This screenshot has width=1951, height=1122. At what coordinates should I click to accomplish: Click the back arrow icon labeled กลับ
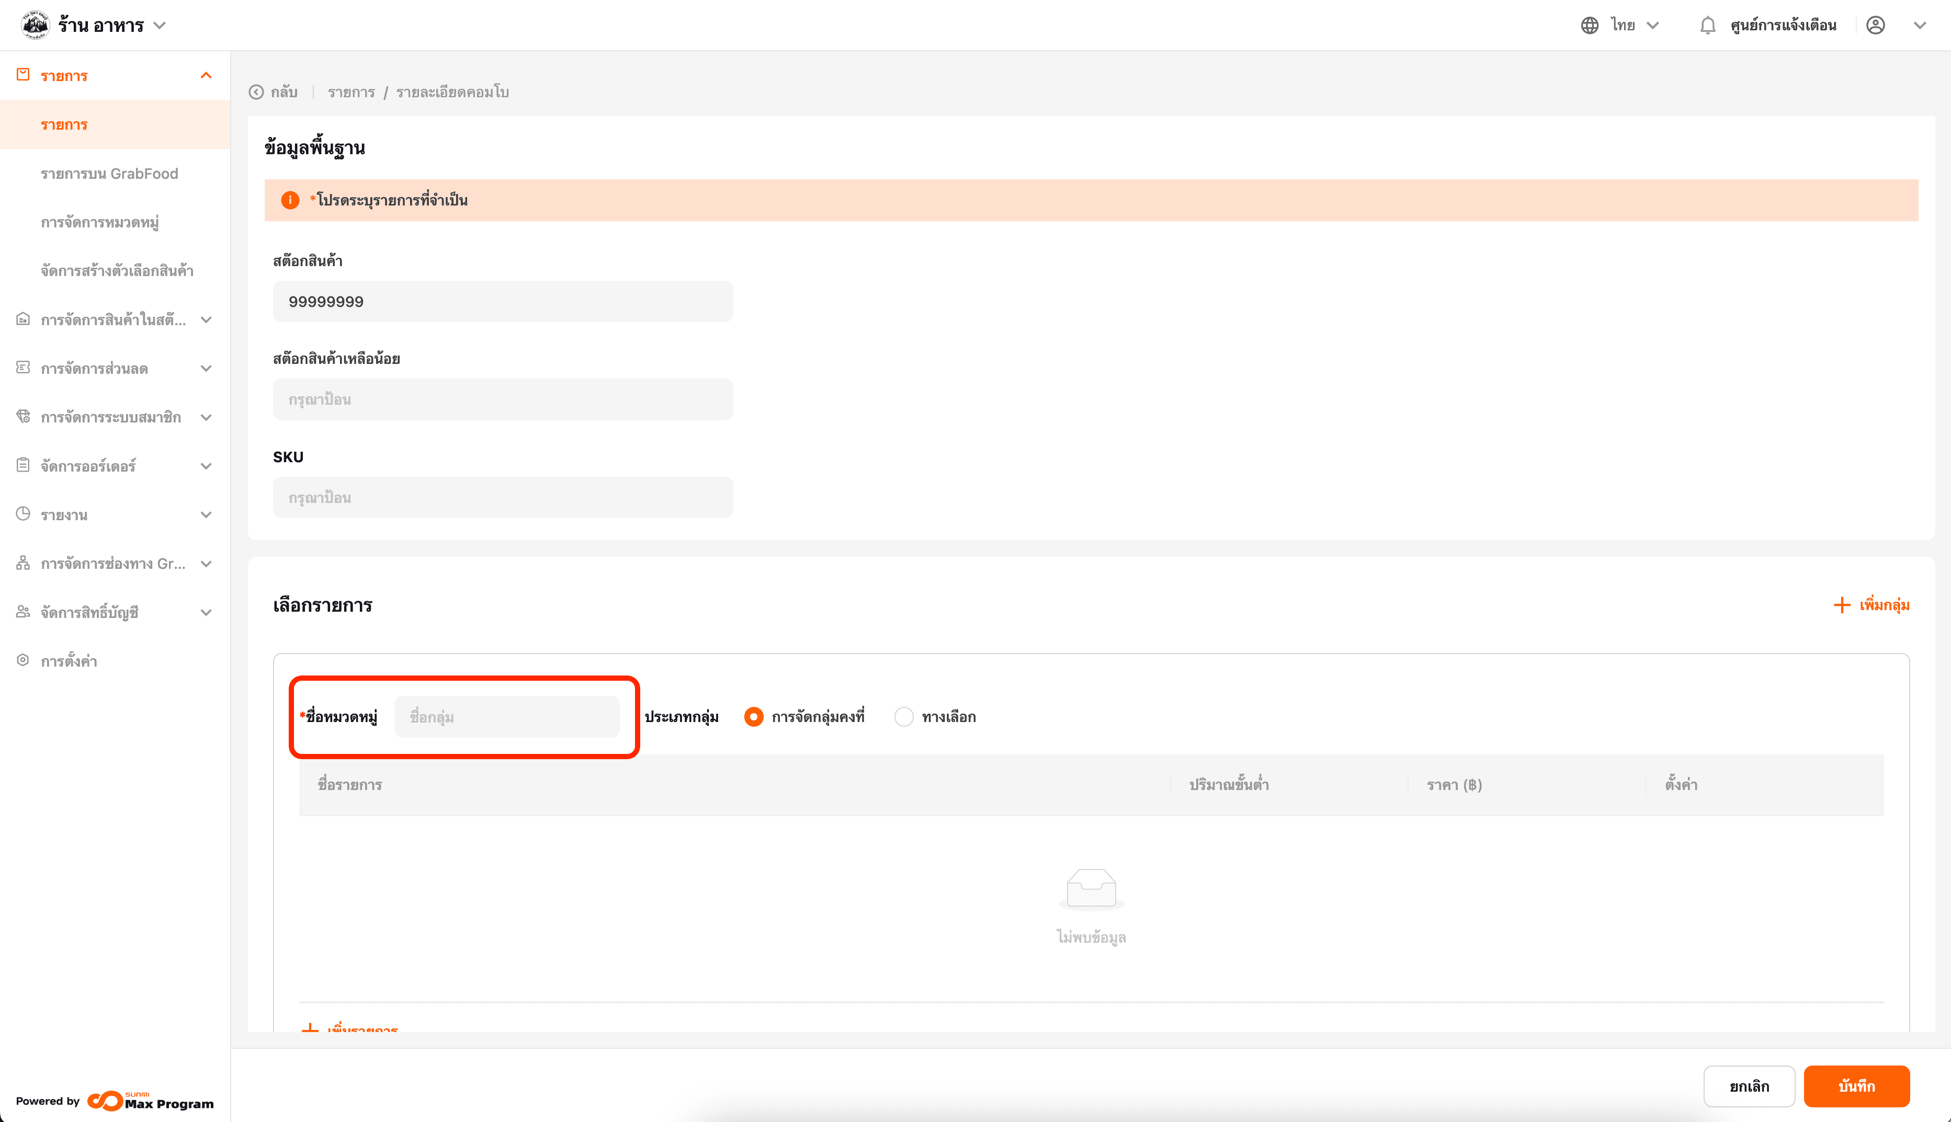point(257,93)
